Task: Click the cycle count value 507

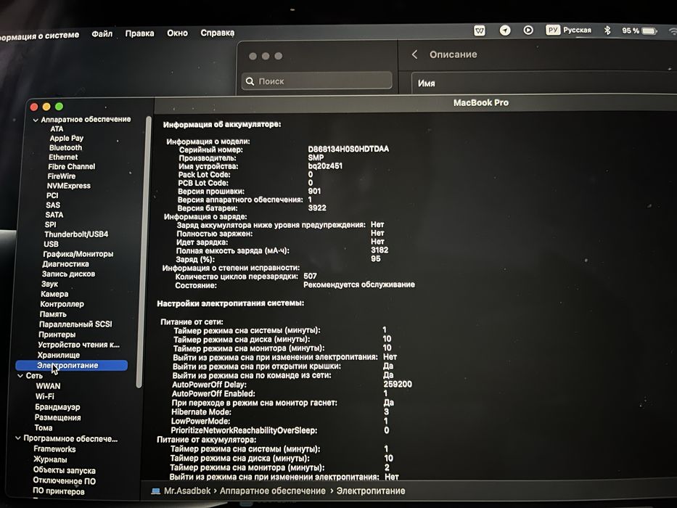Action: point(310,276)
